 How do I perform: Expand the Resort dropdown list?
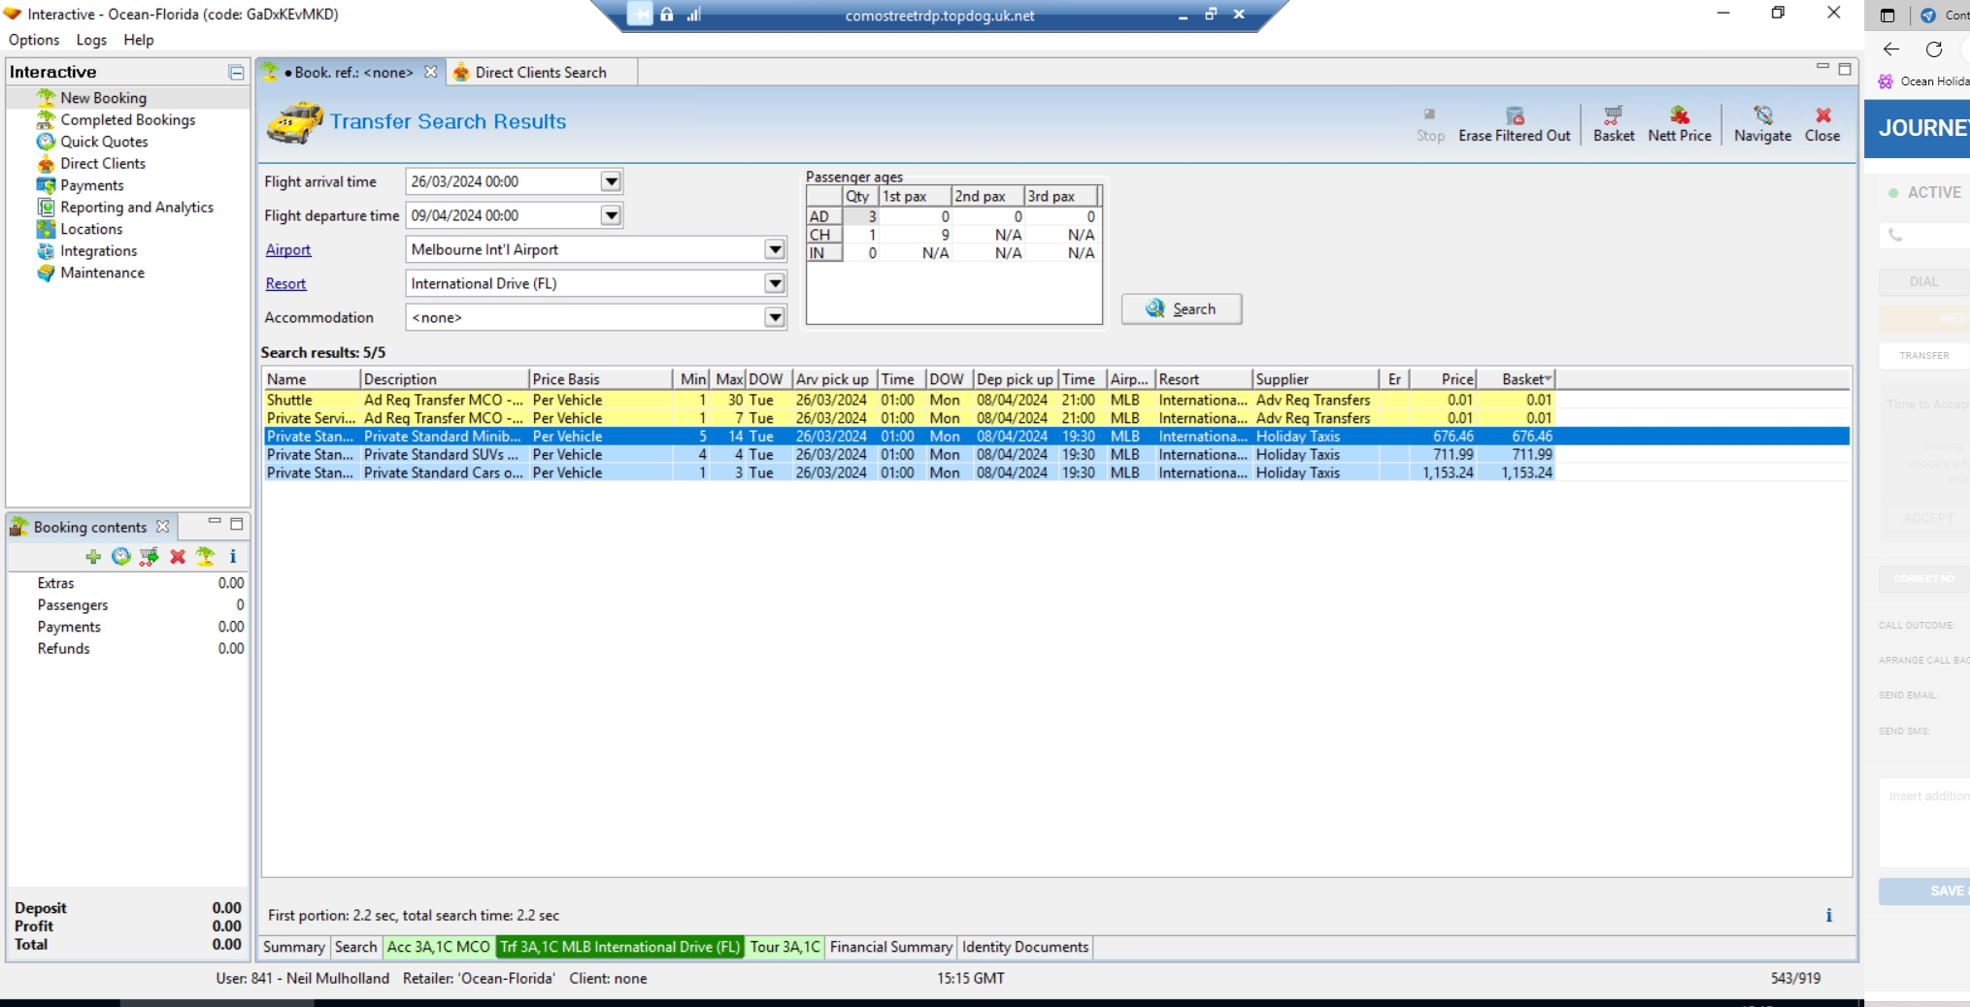775,283
